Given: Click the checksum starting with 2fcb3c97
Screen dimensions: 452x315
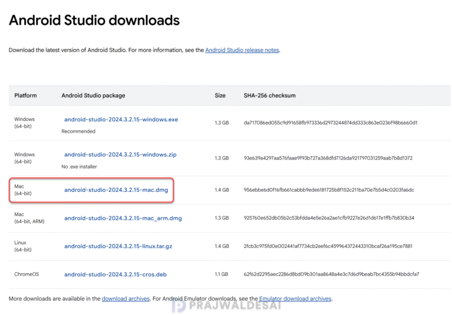Looking at the screenshot, I should tap(328, 246).
